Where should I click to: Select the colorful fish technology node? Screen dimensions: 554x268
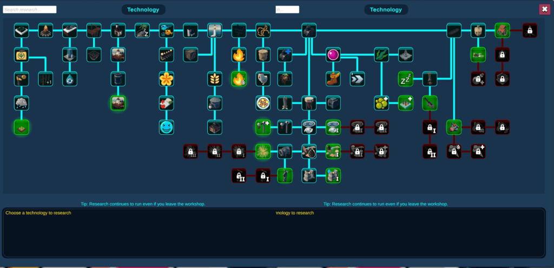(x=166, y=30)
